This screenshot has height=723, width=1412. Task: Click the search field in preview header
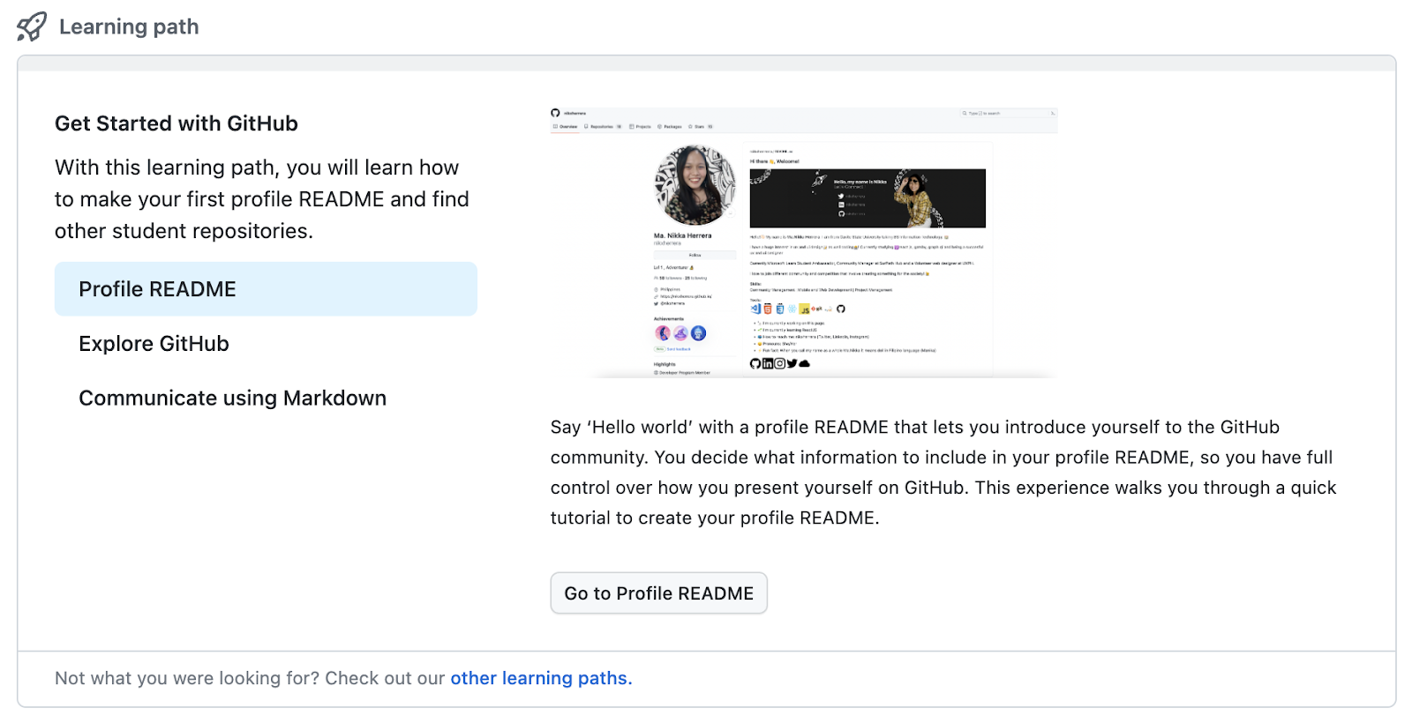point(1006,114)
